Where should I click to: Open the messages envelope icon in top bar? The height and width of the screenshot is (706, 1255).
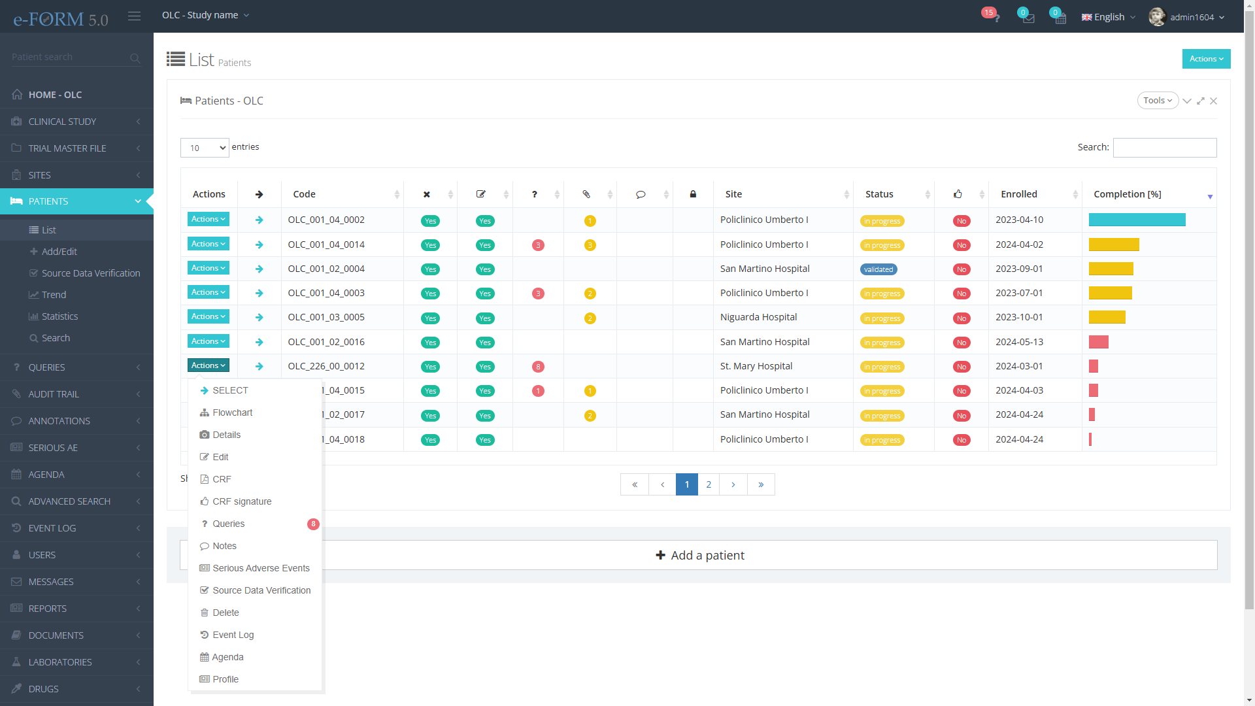pos(1028,18)
